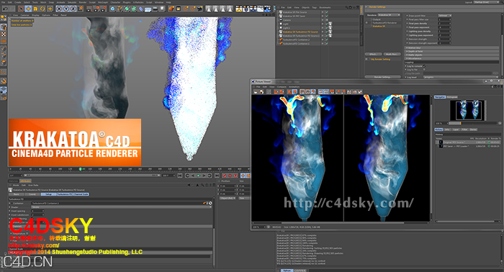504x272 pixels.
Task: Expand the Miscellaneous section
Action: coord(451,58)
